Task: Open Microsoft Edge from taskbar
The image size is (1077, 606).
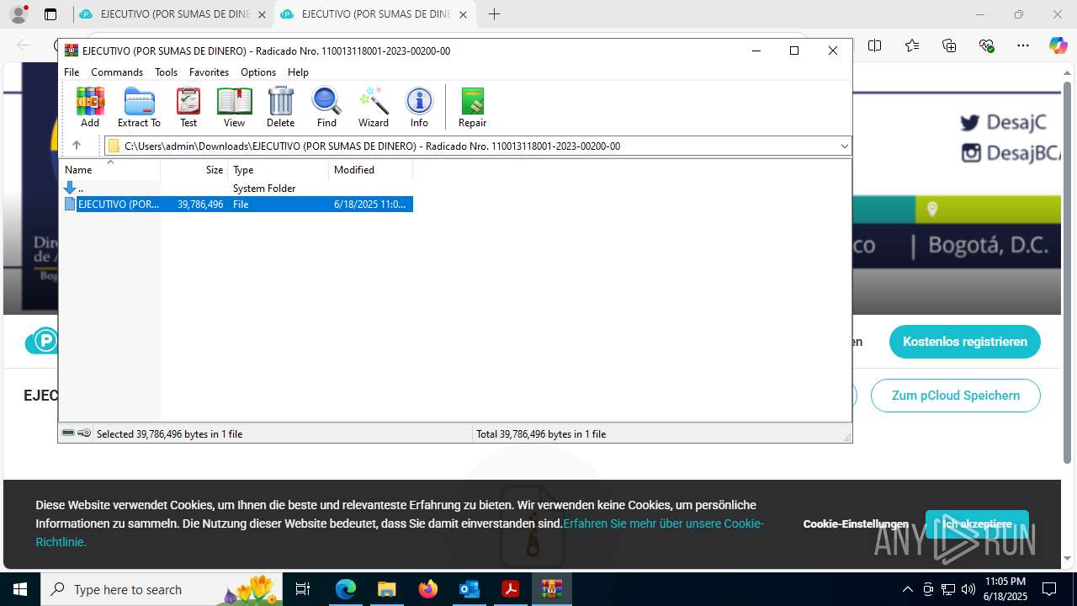Action: coord(346,589)
